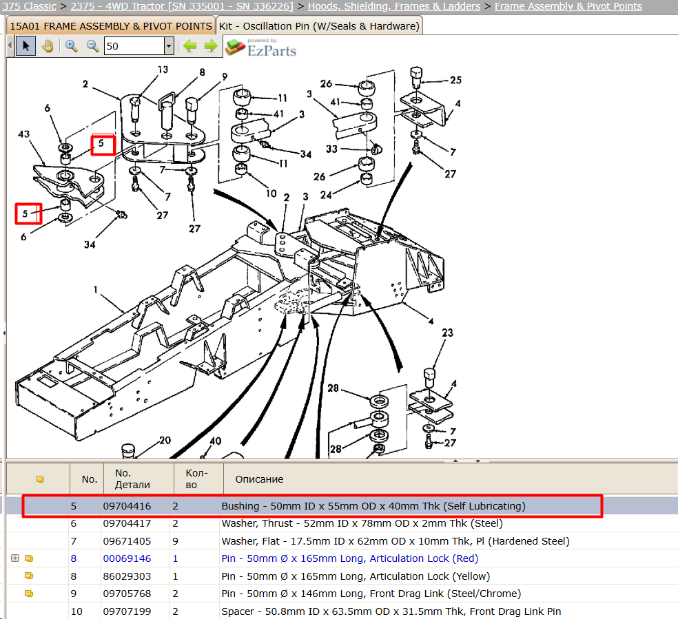Click callout 33 in the diagram
Viewport: 678px width, 619px height.
coord(331,149)
